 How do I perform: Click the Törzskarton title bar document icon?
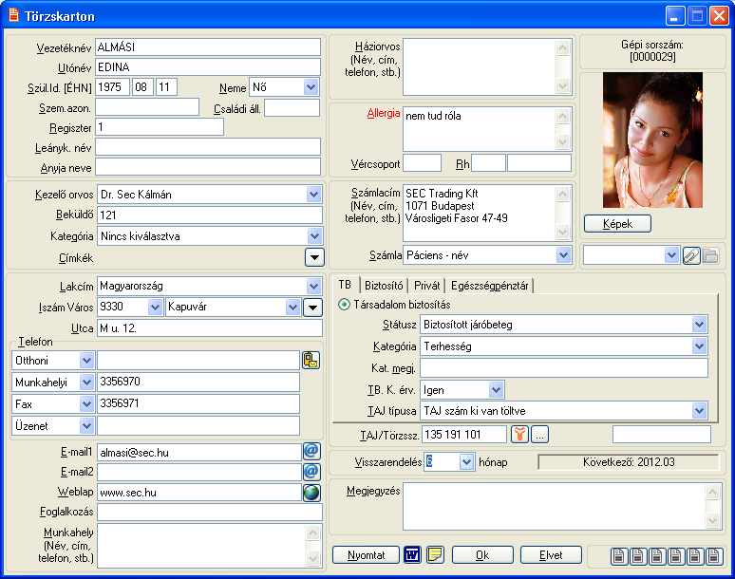tap(13, 15)
